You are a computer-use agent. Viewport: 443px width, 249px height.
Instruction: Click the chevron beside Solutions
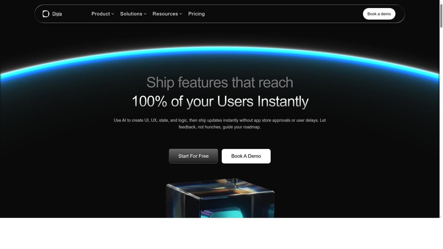tap(145, 14)
